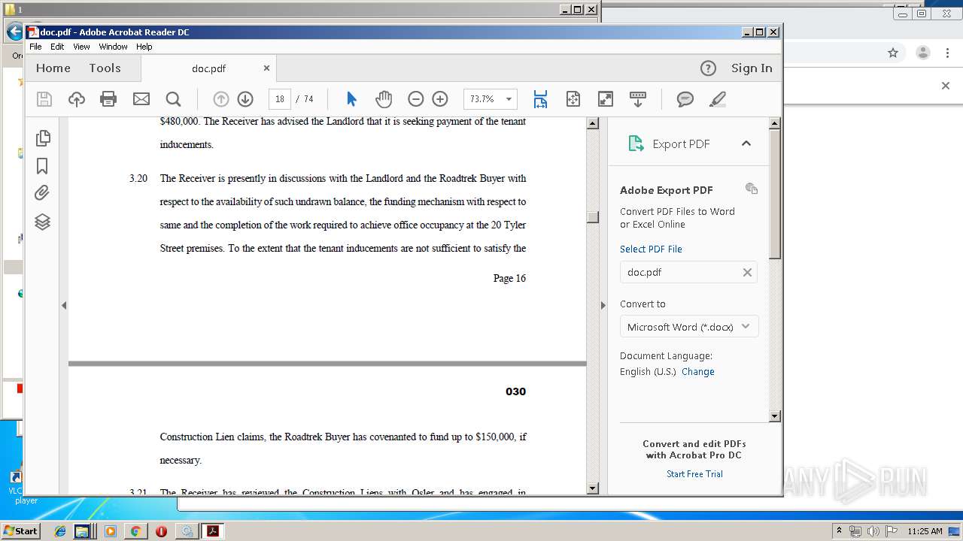963x541 pixels.
Task: Zoom in with plus icon
Action: click(x=440, y=99)
